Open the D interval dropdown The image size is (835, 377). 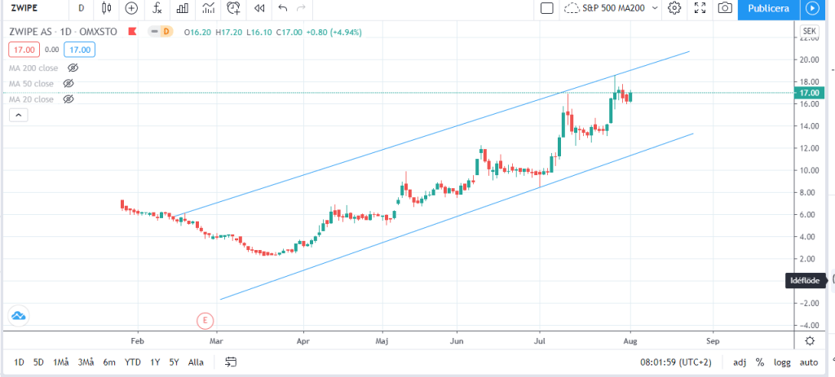[x=81, y=8]
